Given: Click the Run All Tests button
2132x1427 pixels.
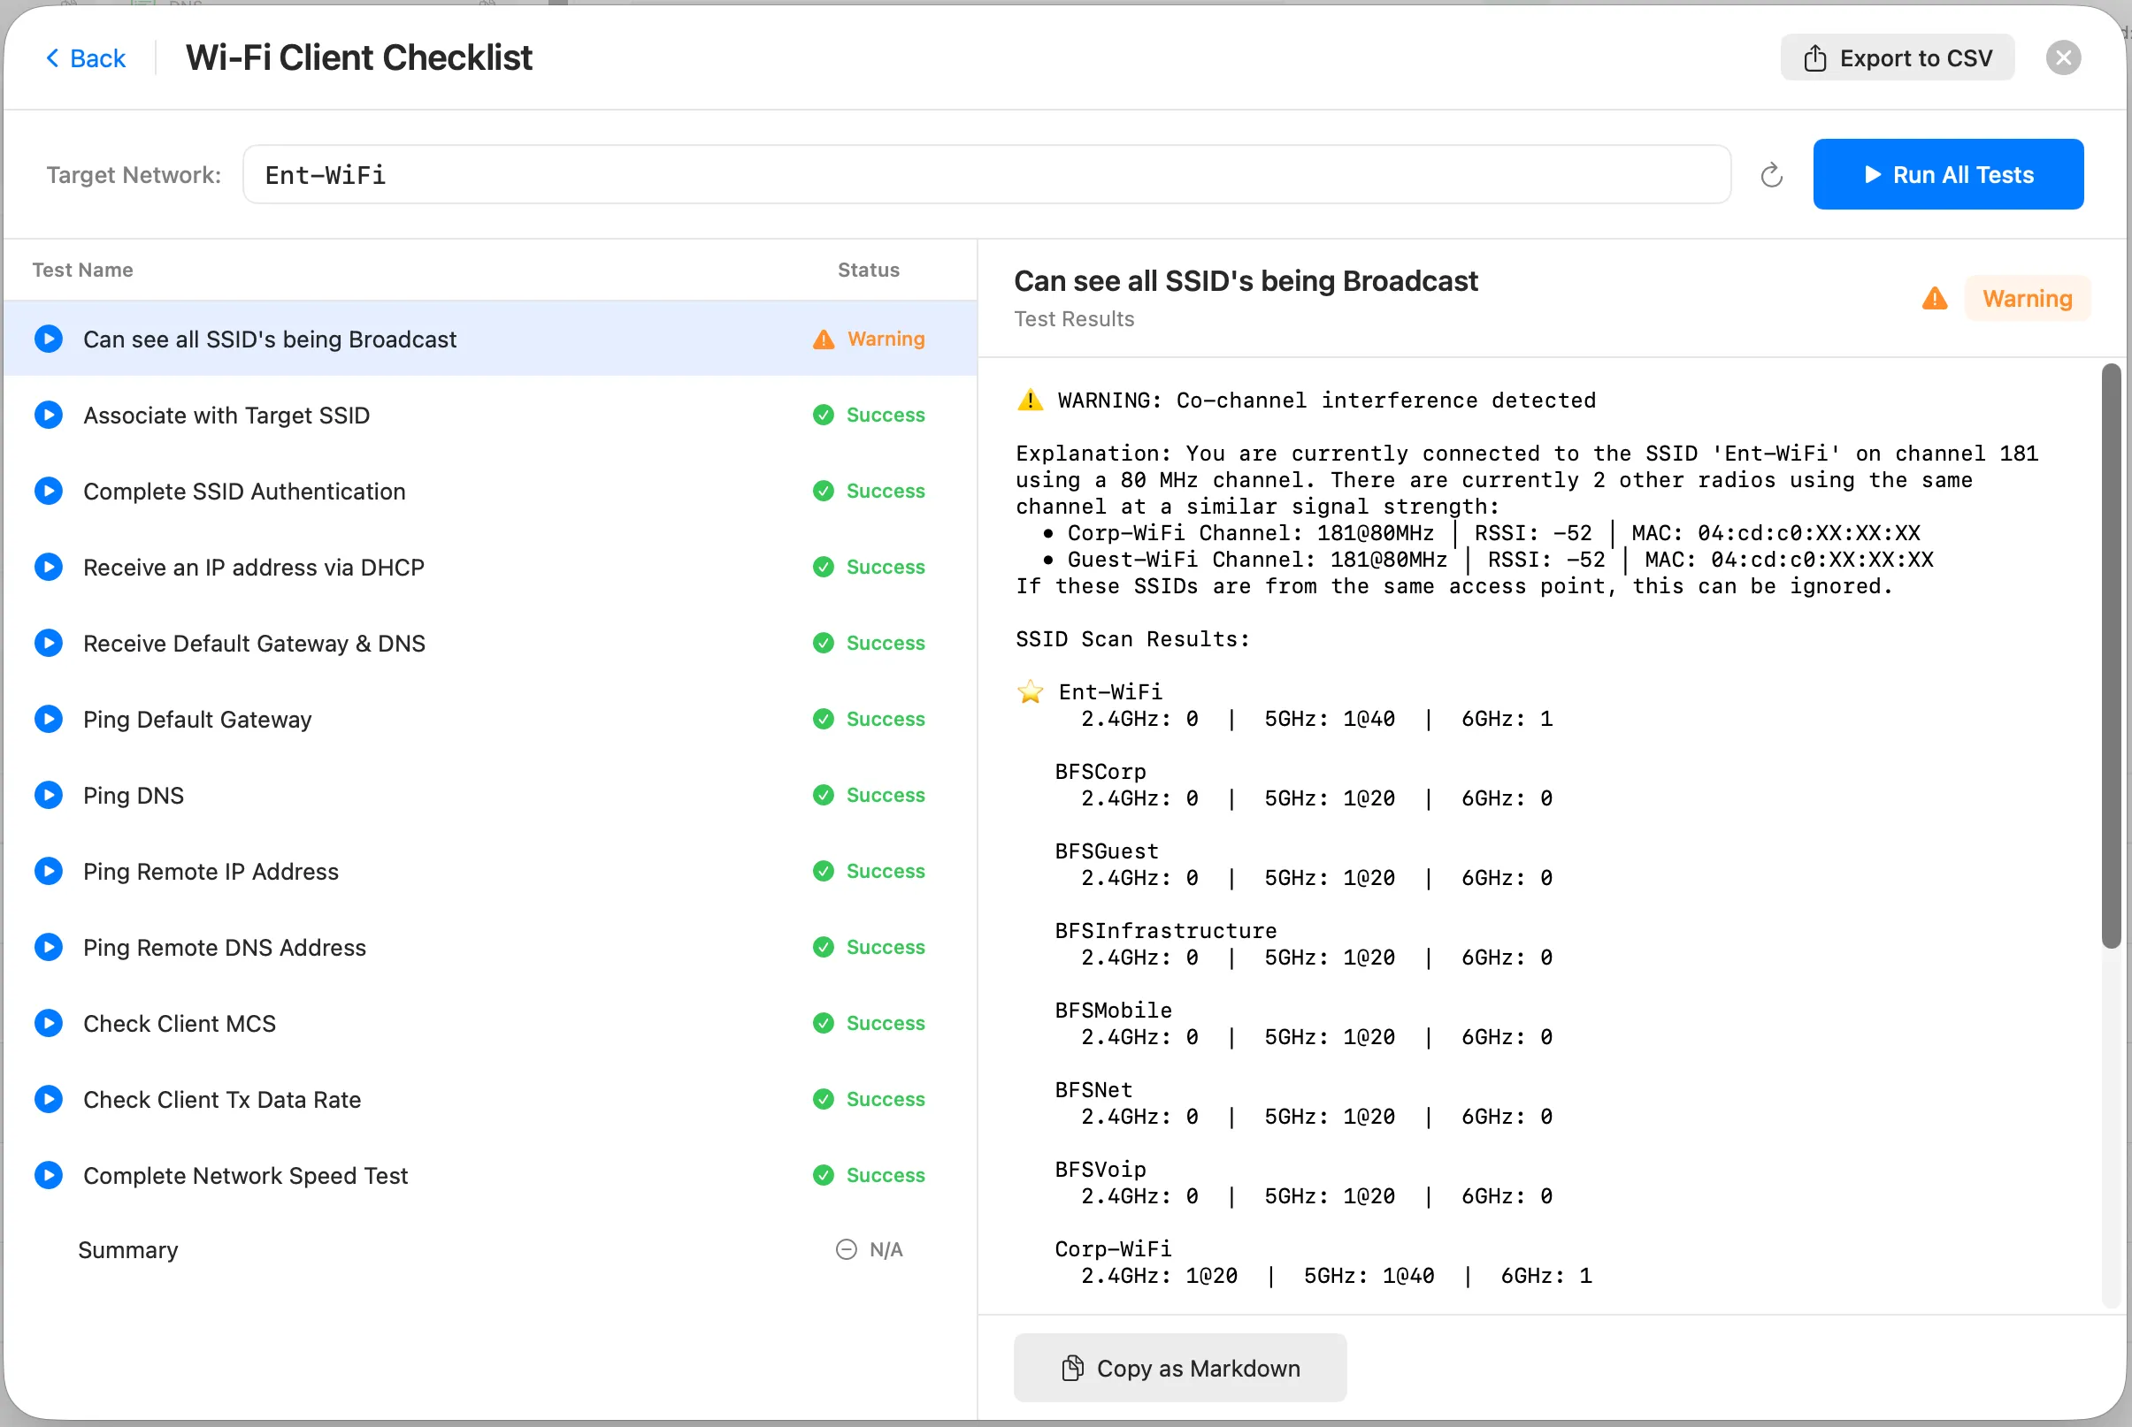Looking at the screenshot, I should [1947, 175].
